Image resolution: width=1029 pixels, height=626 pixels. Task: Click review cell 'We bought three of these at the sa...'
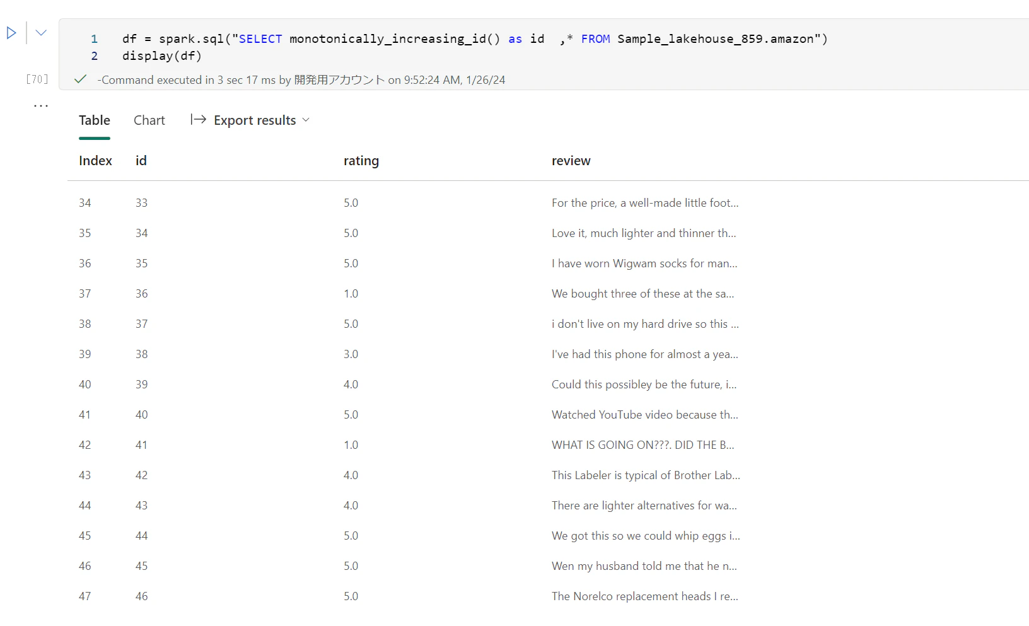(x=643, y=294)
